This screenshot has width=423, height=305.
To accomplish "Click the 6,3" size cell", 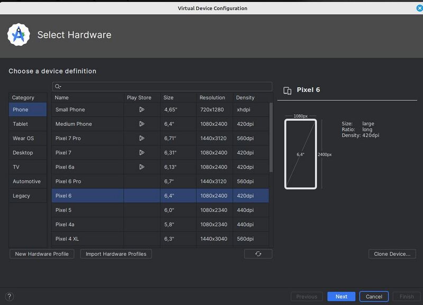I will [178, 238].
